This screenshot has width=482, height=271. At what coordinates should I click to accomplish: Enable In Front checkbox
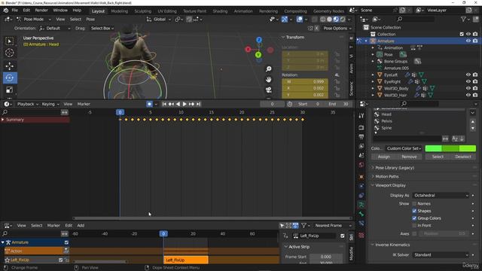pos(414,226)
